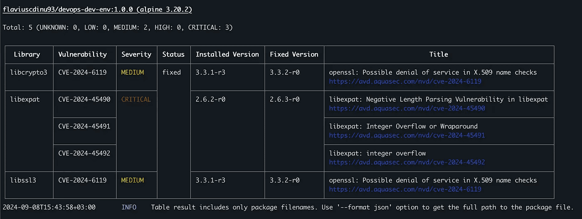Click the Severity column header
This screenshot has height=219, width=582.
click(136, 54)
